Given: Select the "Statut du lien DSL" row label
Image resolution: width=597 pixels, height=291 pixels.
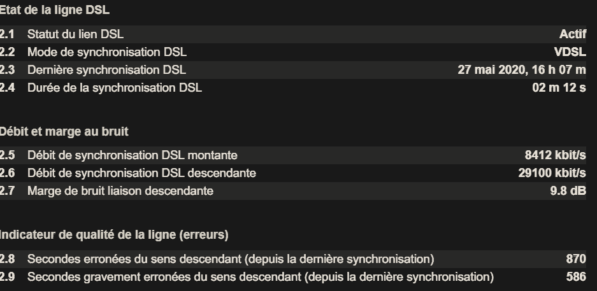Looking at the screenshot, I should pyautogui.click(x=75, y=34).
